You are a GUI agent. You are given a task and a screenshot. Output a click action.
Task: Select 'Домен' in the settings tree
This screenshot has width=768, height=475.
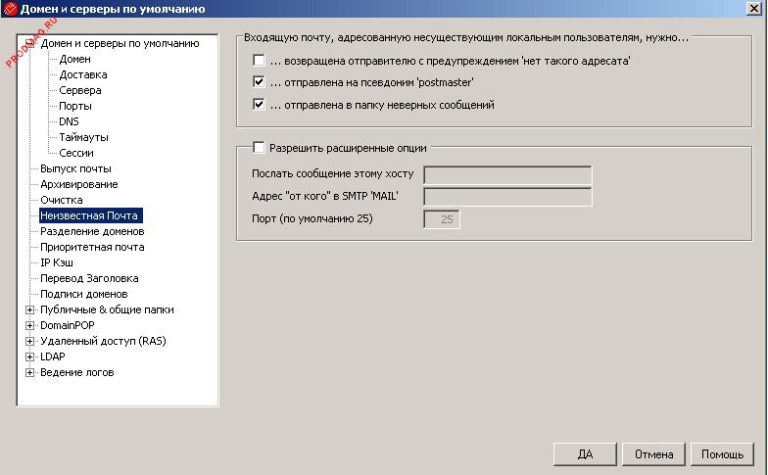74,59
